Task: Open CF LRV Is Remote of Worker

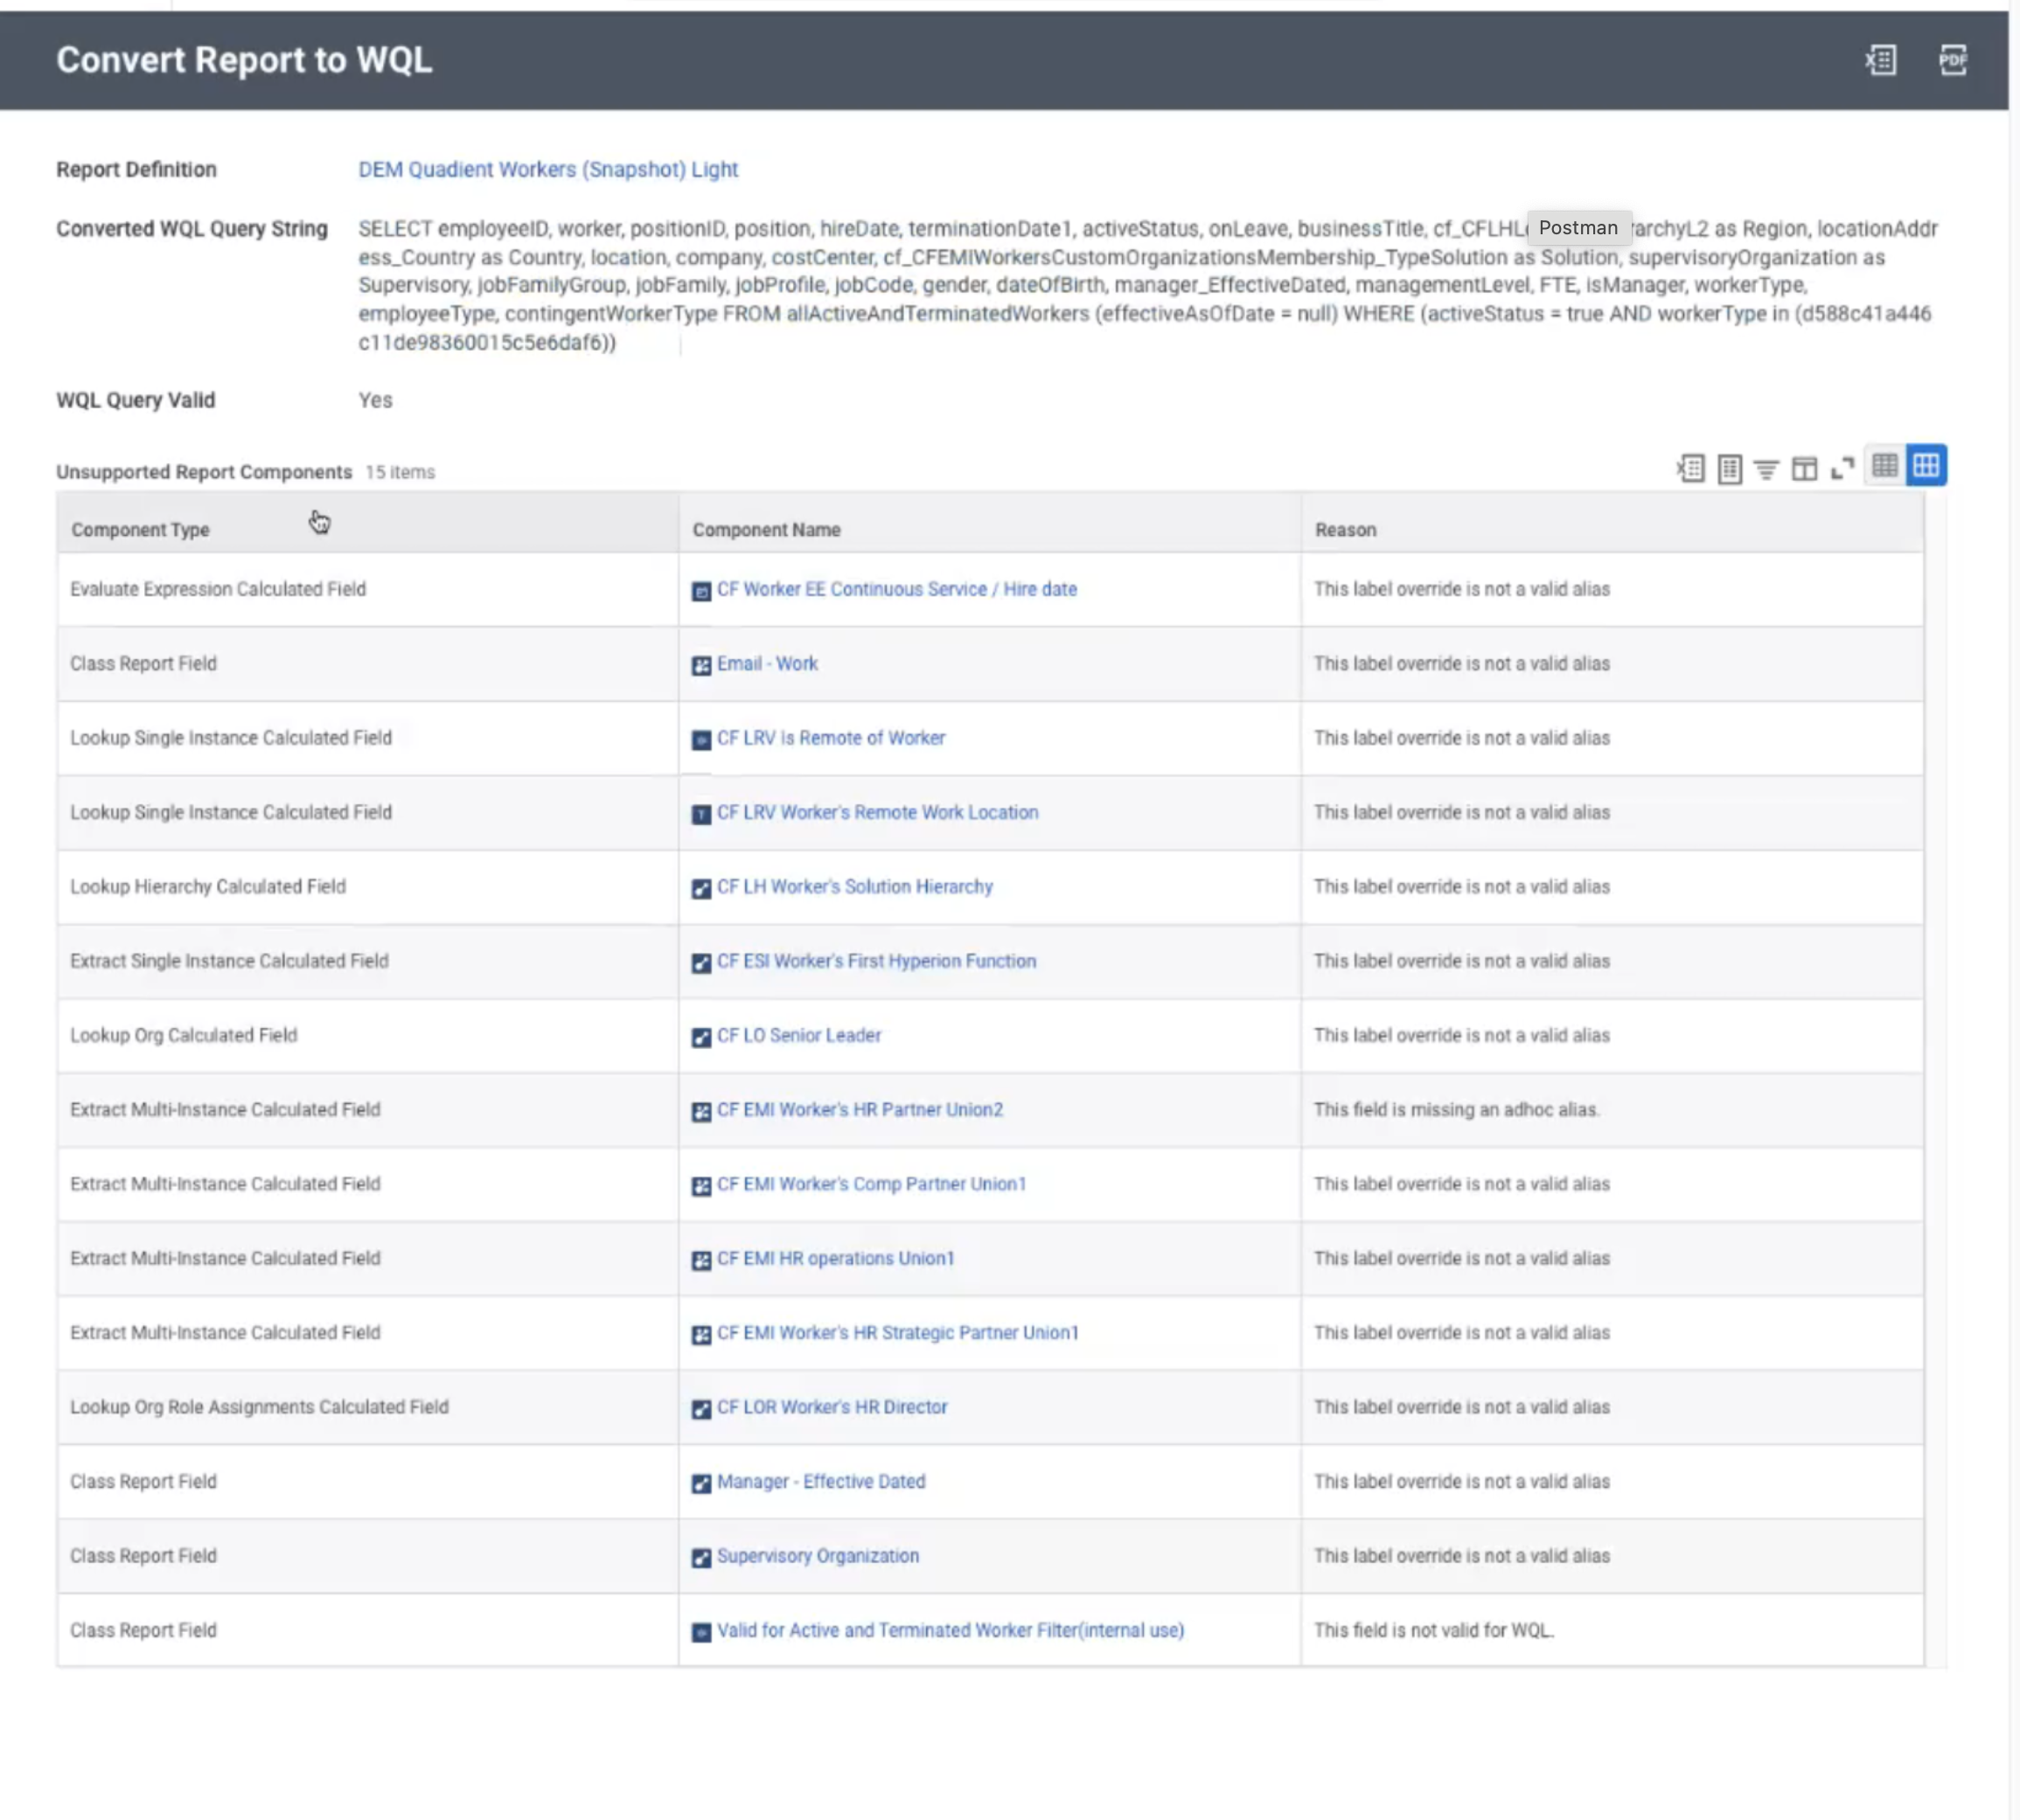Action: [831, 738]
